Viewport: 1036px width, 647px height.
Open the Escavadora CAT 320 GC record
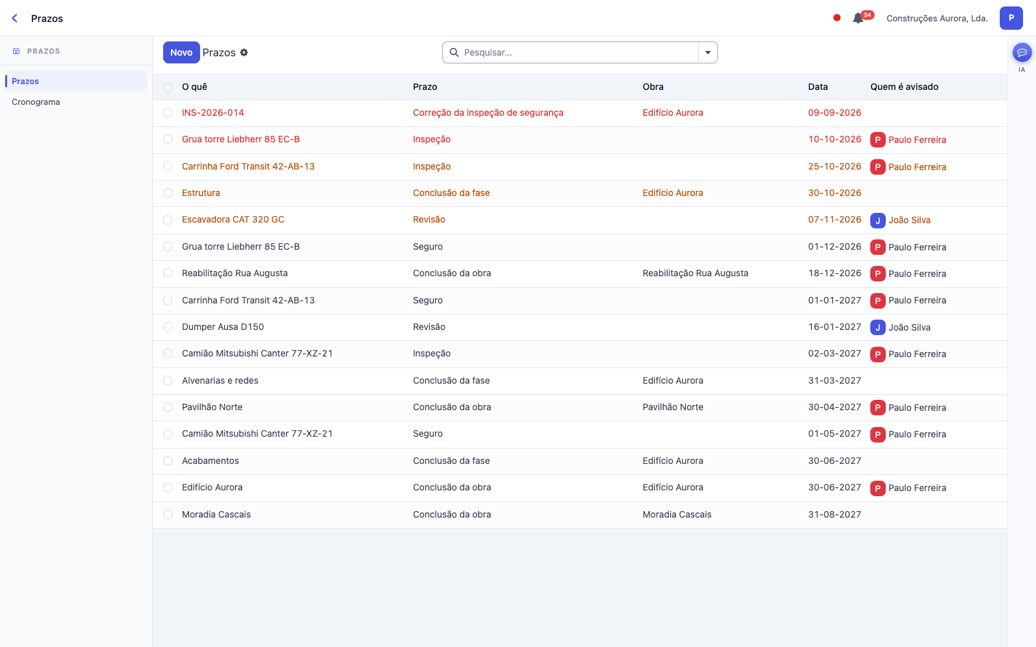(x=233, y=219)
